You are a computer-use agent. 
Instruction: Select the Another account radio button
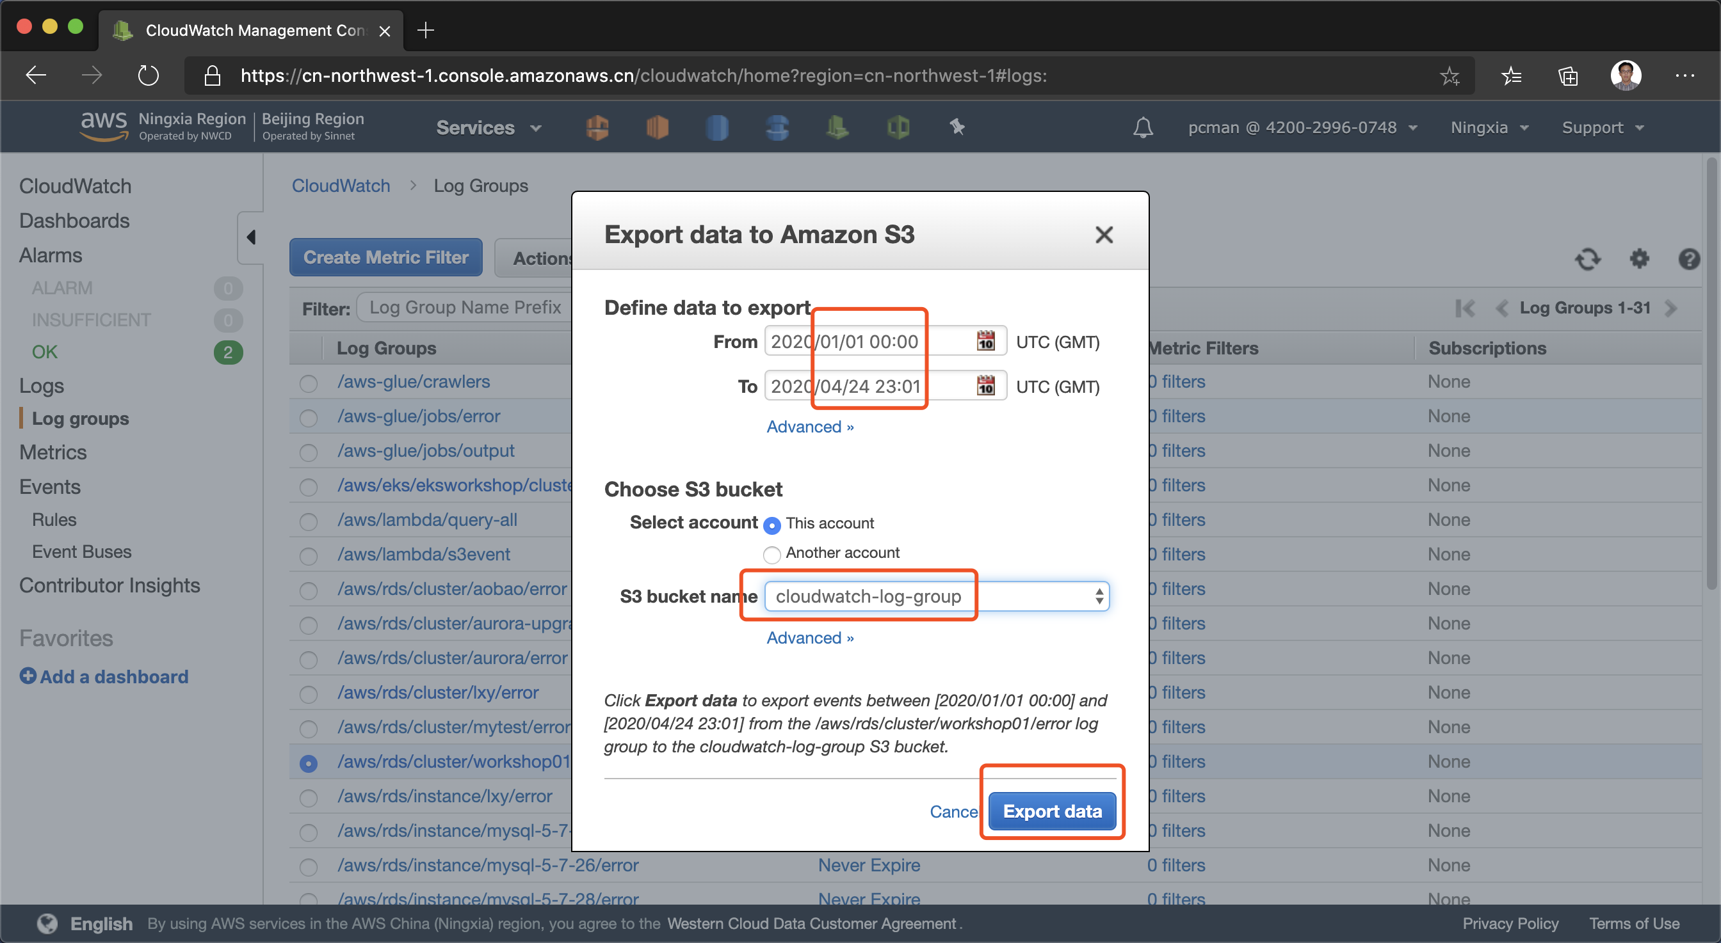coord(772,554)
